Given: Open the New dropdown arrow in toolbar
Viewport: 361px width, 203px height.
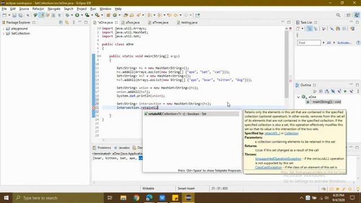Looking at the screenshot, I should click(9, 15).
